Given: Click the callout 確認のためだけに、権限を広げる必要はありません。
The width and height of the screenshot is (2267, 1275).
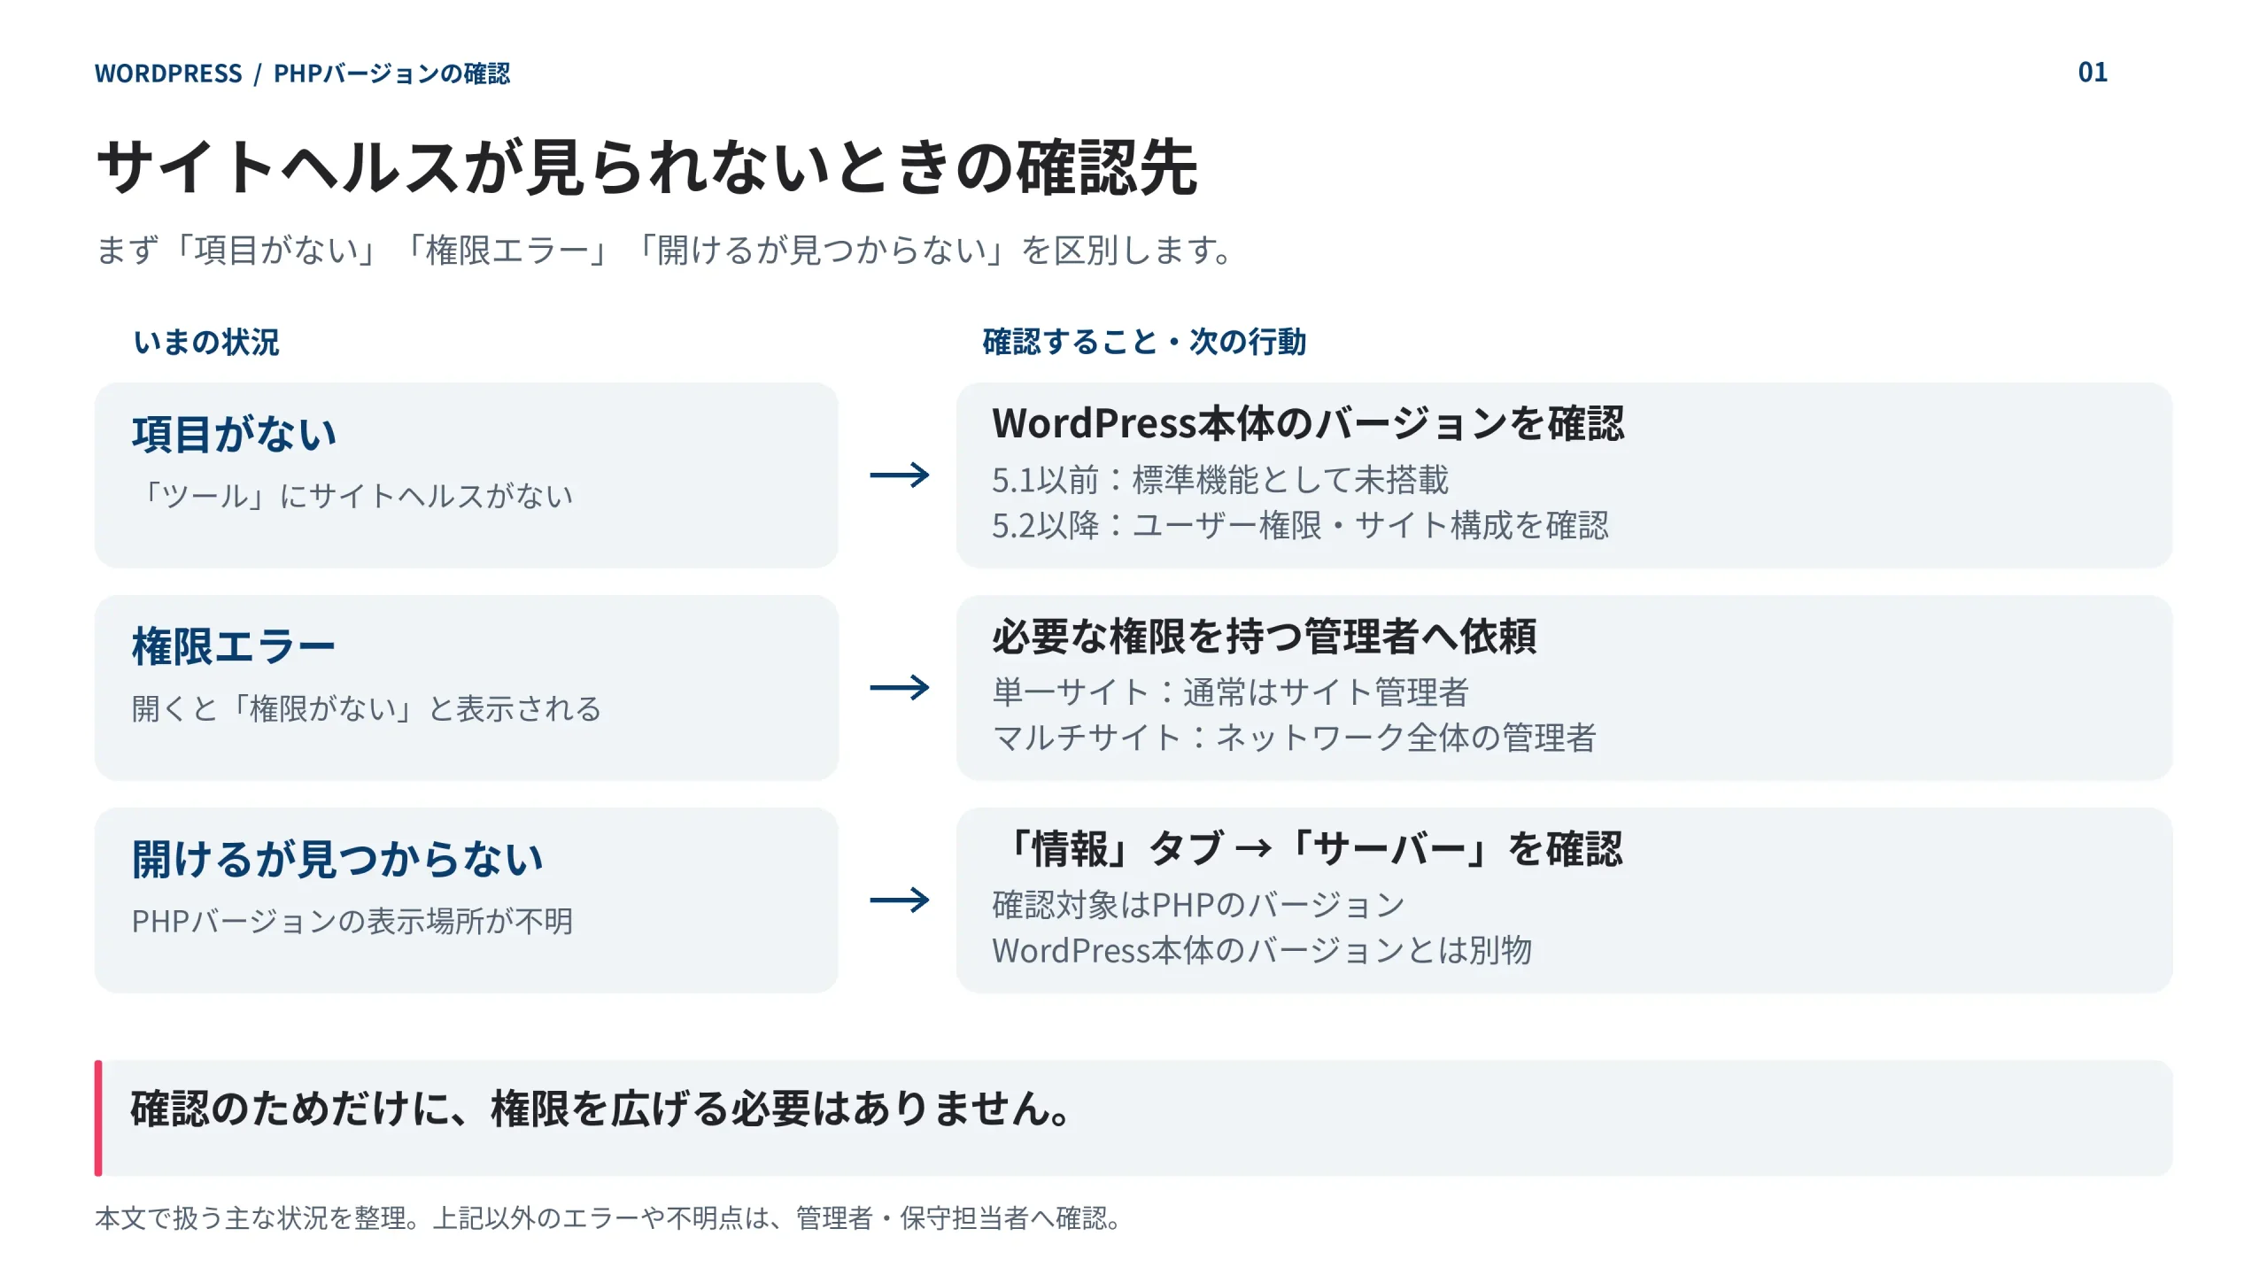Looking at the screenshot, I should tap(1133, 1118).
